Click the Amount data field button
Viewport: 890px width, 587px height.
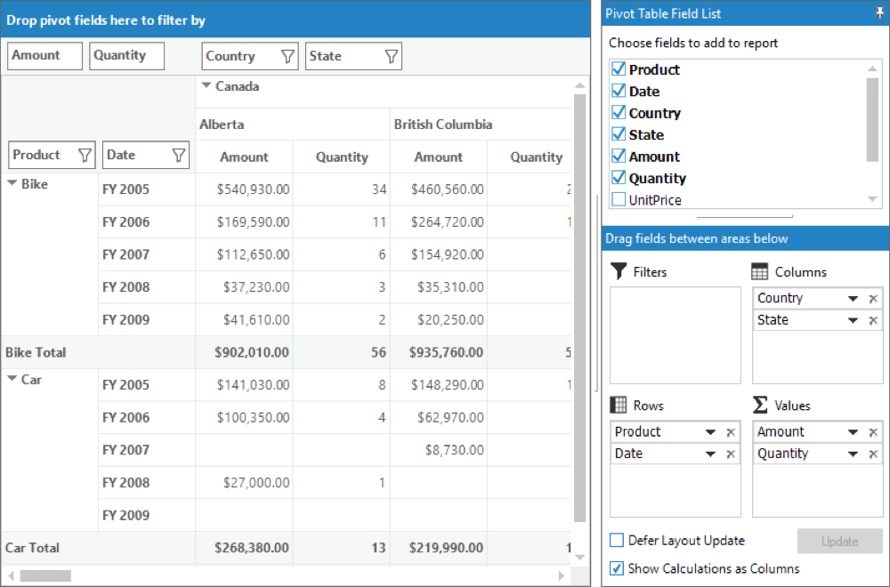click(44, 56)
